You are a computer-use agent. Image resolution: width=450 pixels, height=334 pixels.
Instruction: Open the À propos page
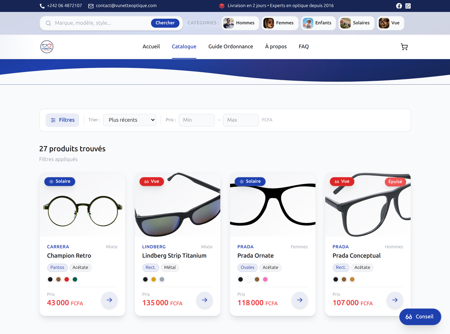point(276,47)
